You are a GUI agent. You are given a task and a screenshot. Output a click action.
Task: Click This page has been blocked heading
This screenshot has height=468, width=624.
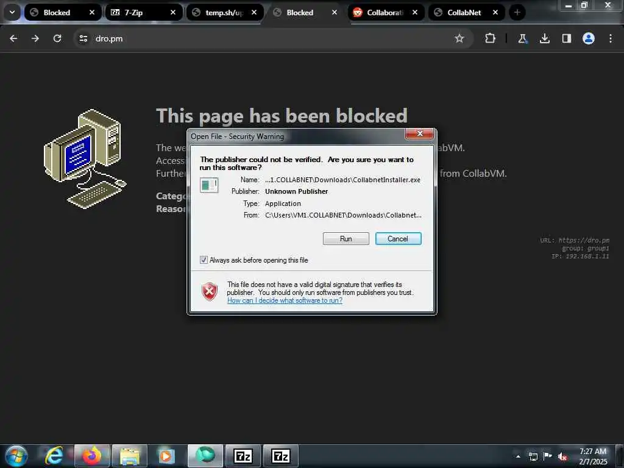tap(282, 116)
